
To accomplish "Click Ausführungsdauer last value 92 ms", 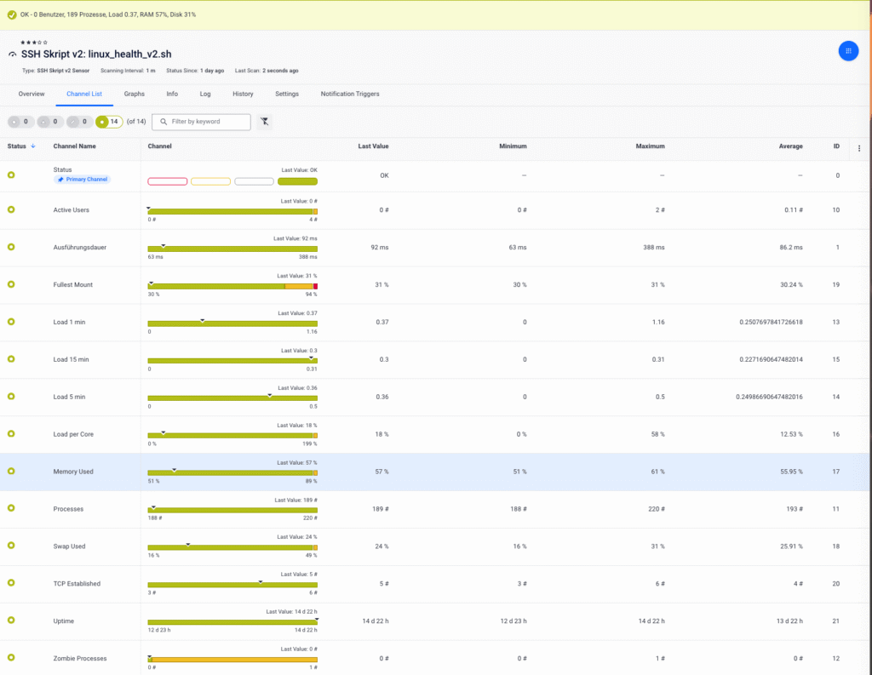I will coord(380,248).
